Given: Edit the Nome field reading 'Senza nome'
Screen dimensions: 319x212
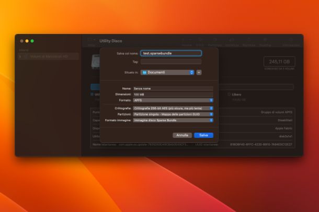Looking at the screenshot, I should tap(173, 89).
